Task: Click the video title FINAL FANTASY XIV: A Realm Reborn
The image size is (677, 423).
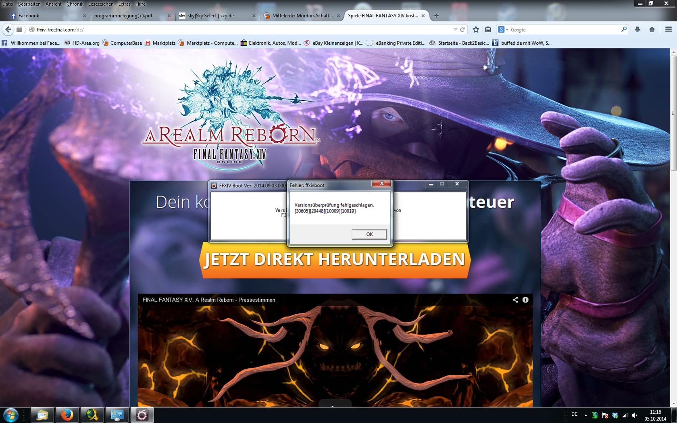Action: click(x=208, y=300)
